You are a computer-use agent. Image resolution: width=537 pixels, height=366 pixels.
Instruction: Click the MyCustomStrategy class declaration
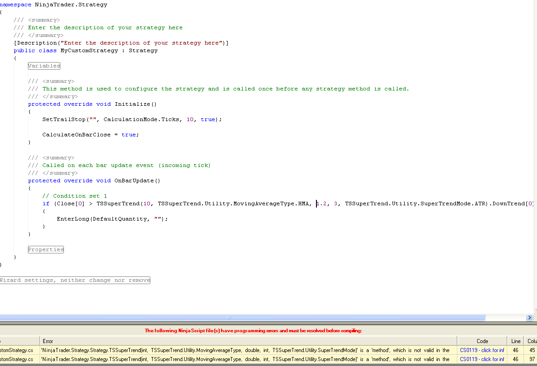(x=86, y=51)
